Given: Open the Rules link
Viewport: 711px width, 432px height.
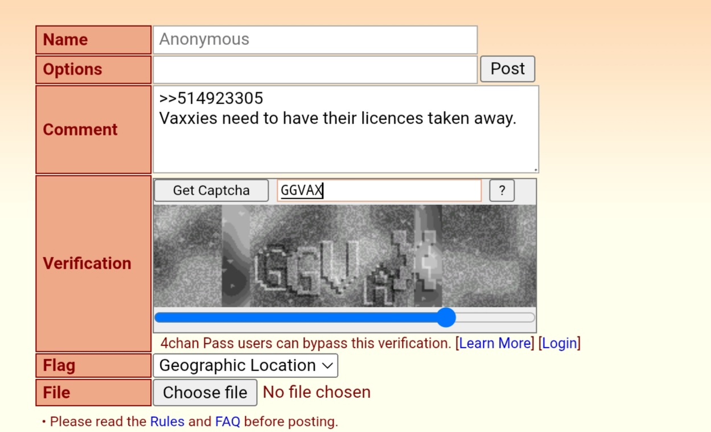Looking at the screenshot, I should tap(167, 422).
